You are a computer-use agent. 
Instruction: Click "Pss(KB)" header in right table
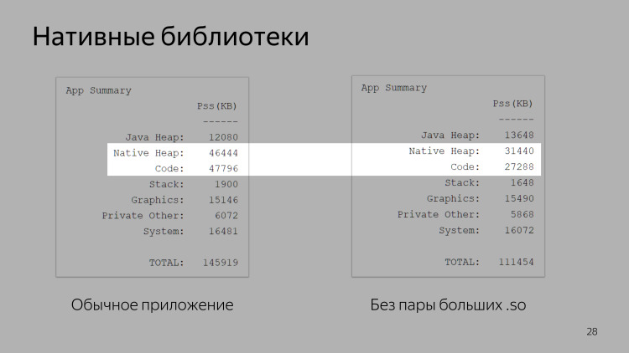(x=512, y=104)
